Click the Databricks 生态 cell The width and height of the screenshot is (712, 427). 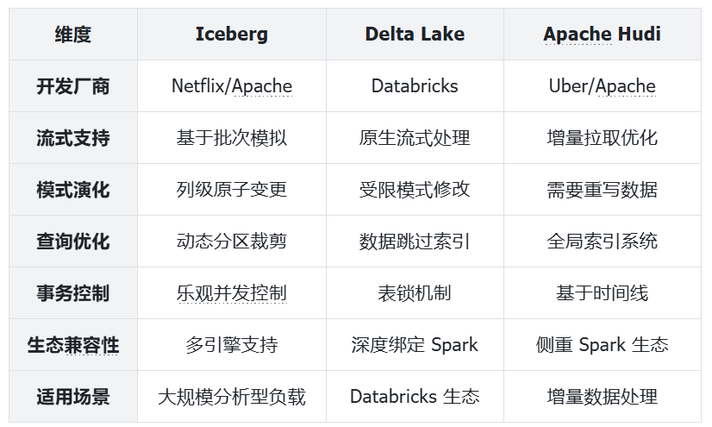click(415, 397)
